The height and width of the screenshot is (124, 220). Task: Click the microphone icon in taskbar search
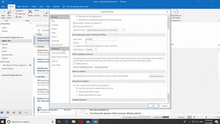coord(53,122)
